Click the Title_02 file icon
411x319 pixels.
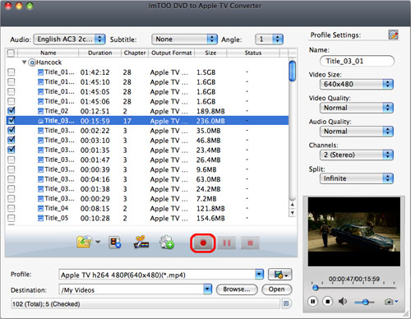pos(40,111)
